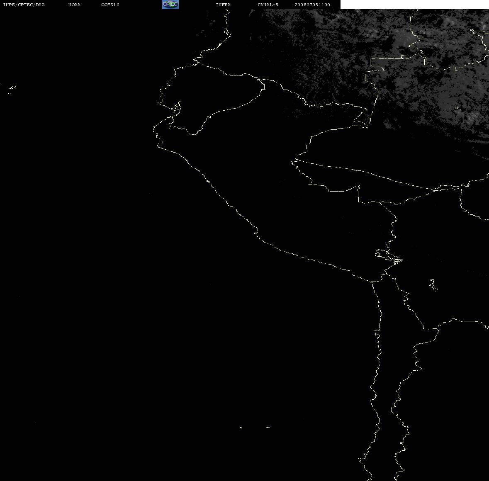Click the NOAA label in the header
Image resolution: width=489 pixels, height=481 pixels.
(x=74, y=5)
